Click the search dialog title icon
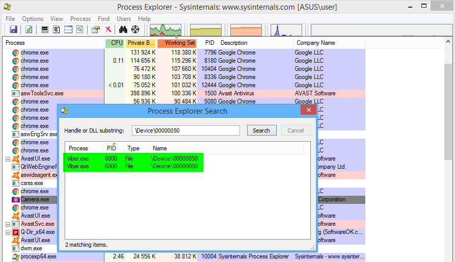Screen dimensions: 455x262 64,111
